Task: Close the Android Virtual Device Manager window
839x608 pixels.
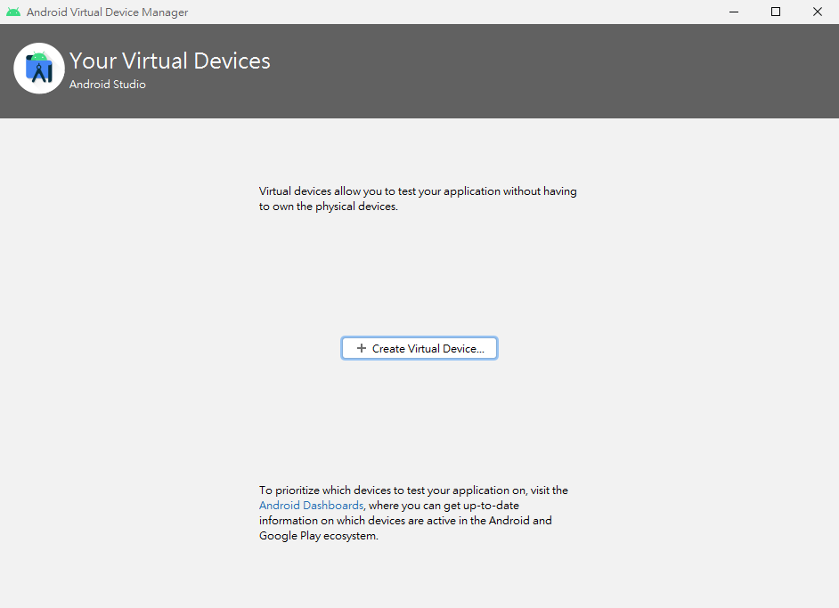Action: click(817, 12)
